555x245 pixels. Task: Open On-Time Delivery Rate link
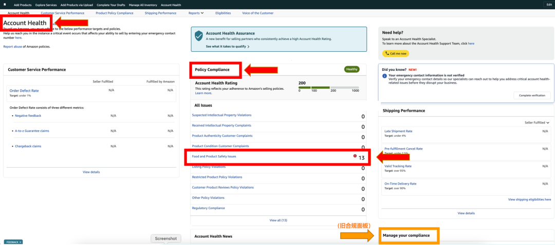(x=400, y=183)
